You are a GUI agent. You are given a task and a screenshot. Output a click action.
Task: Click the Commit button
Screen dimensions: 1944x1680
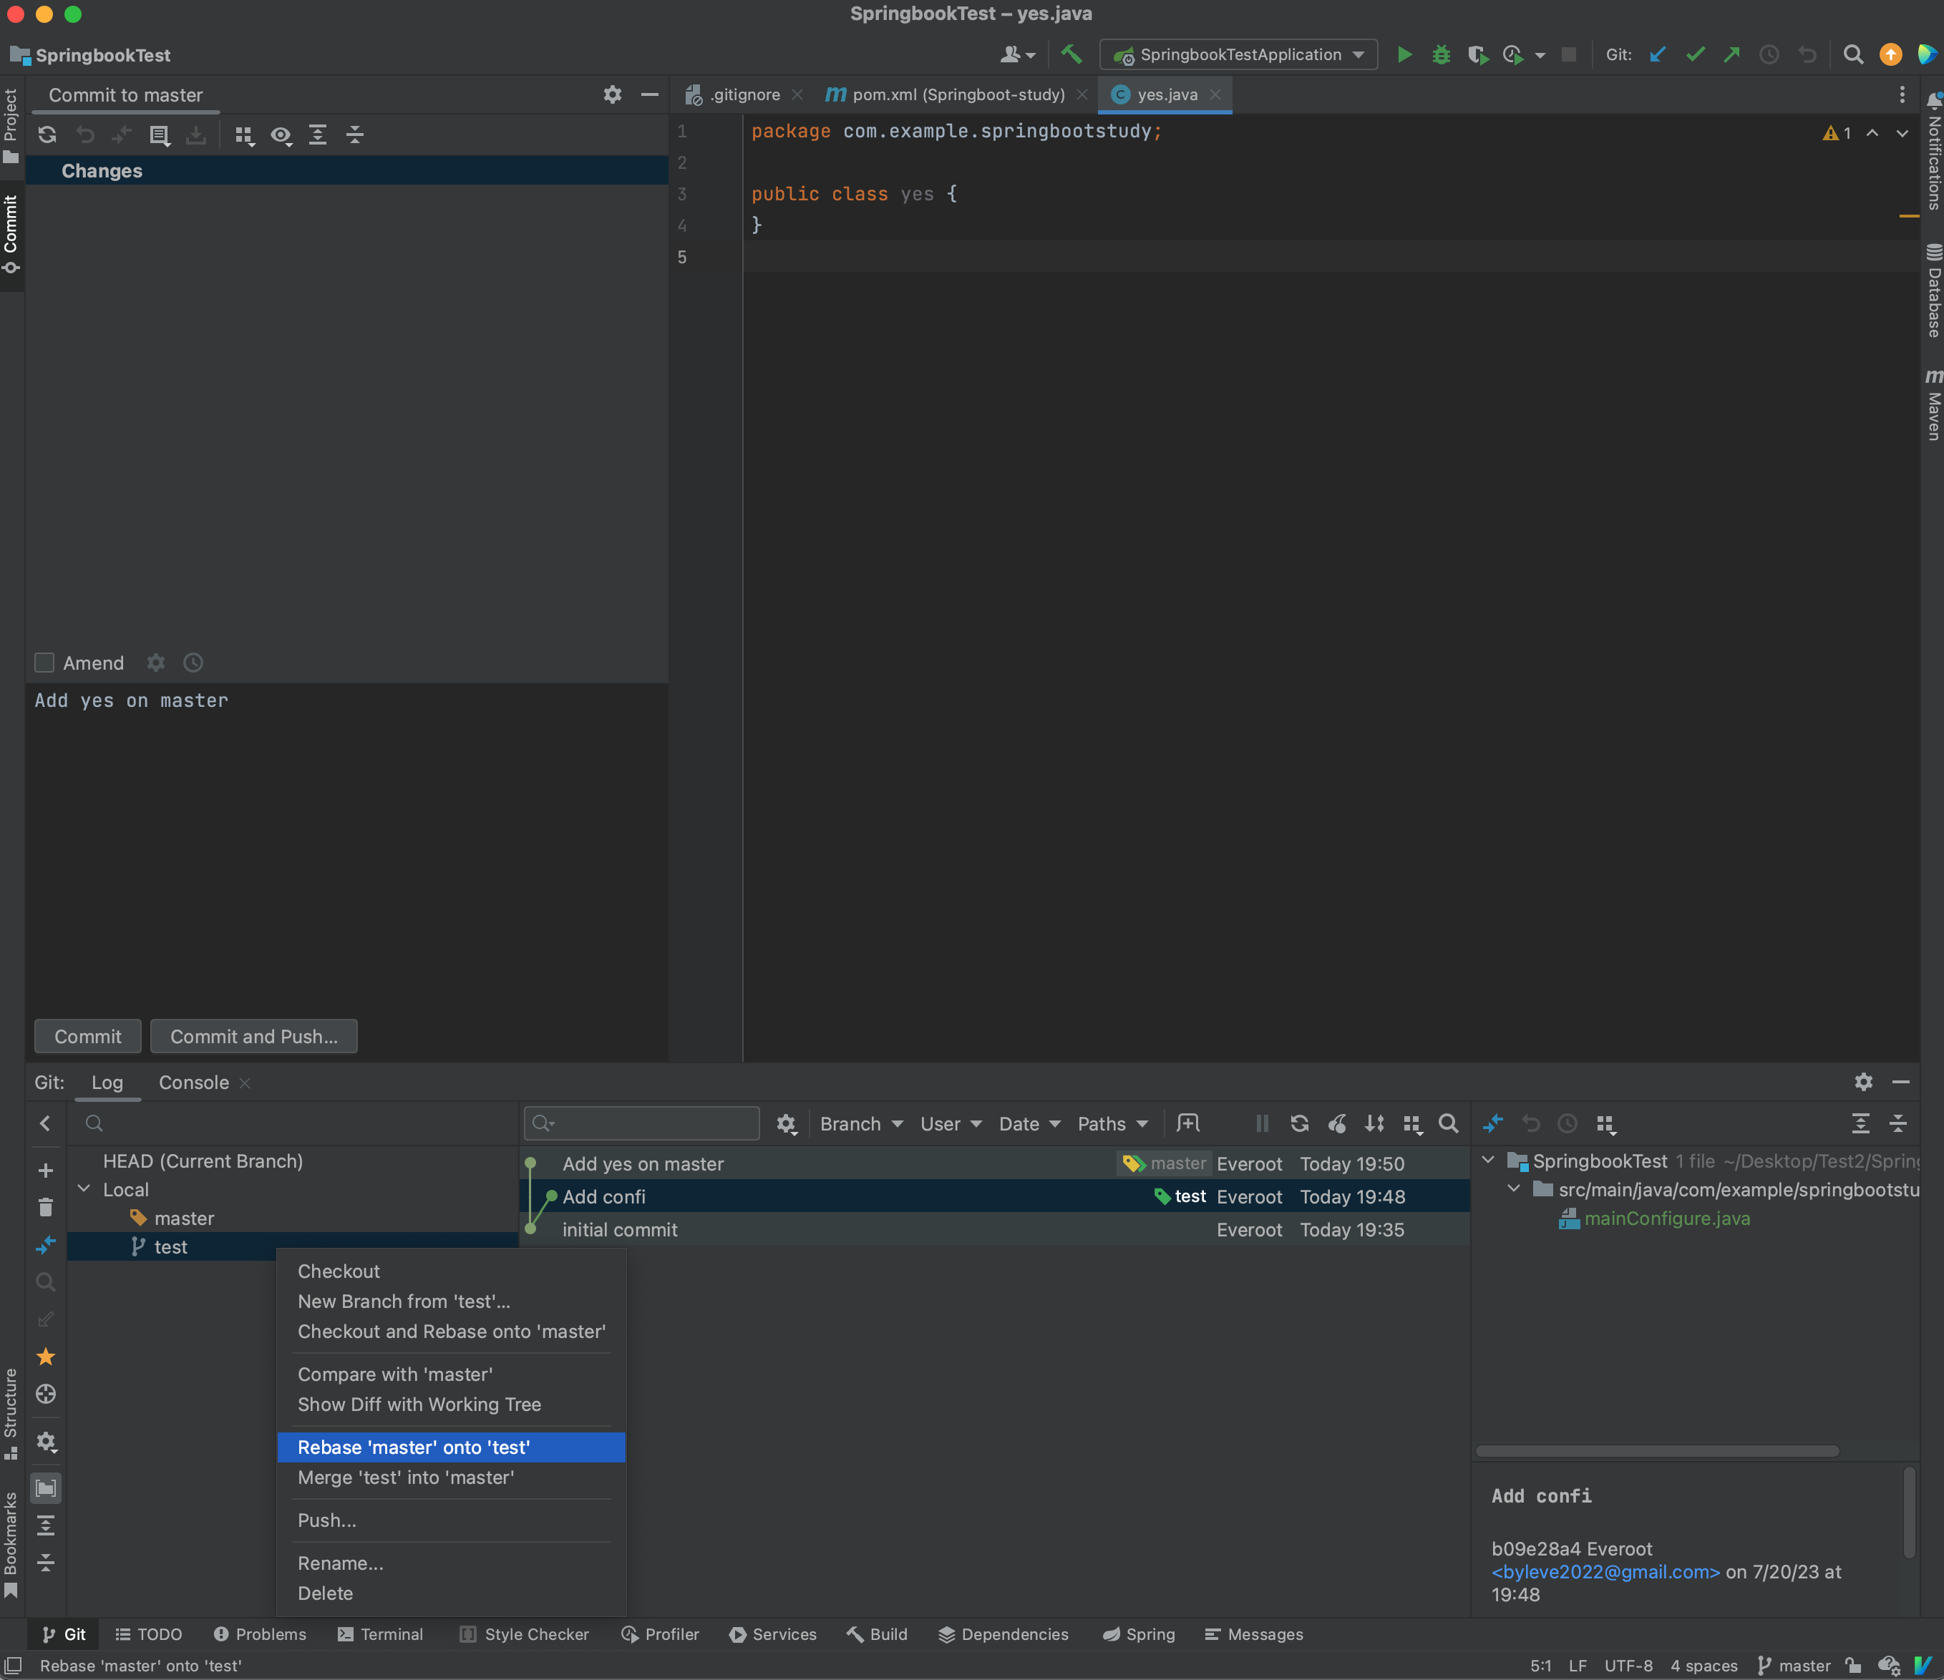(x=88, y=1037)
